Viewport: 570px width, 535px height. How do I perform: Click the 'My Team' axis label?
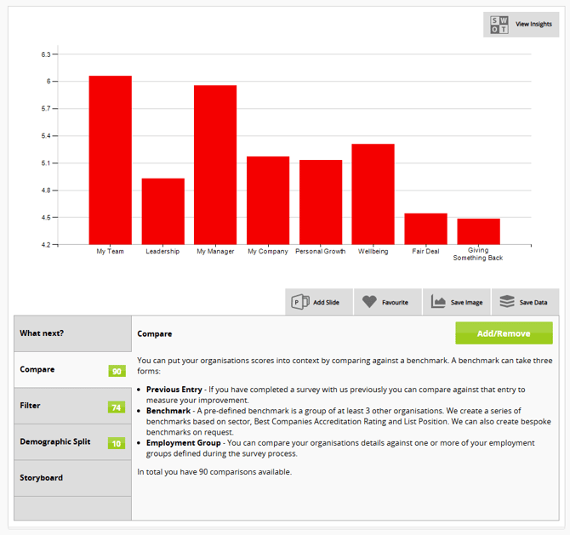[110, 251]
